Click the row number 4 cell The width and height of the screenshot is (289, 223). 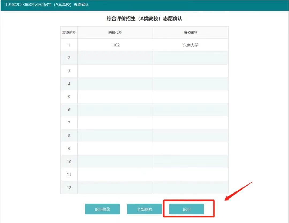69,84
